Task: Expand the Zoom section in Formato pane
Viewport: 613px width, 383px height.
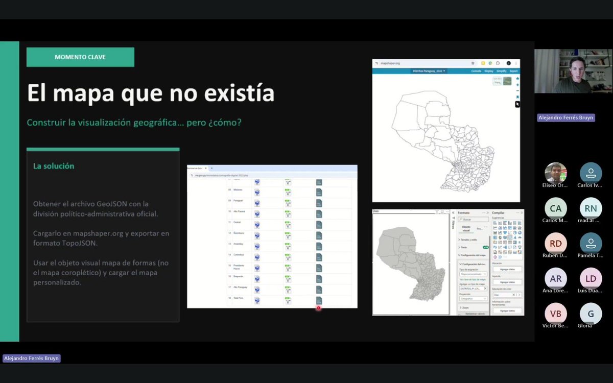Action: pos(465,307)
